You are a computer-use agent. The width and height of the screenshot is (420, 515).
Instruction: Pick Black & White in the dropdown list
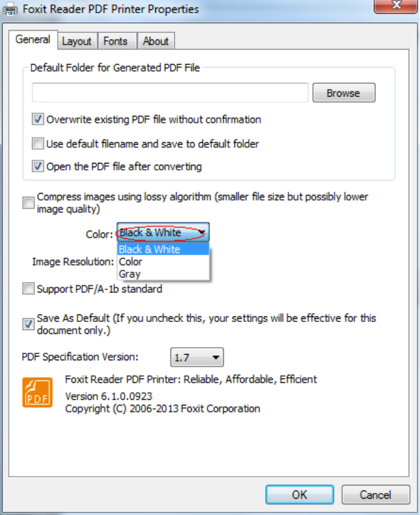149,249
